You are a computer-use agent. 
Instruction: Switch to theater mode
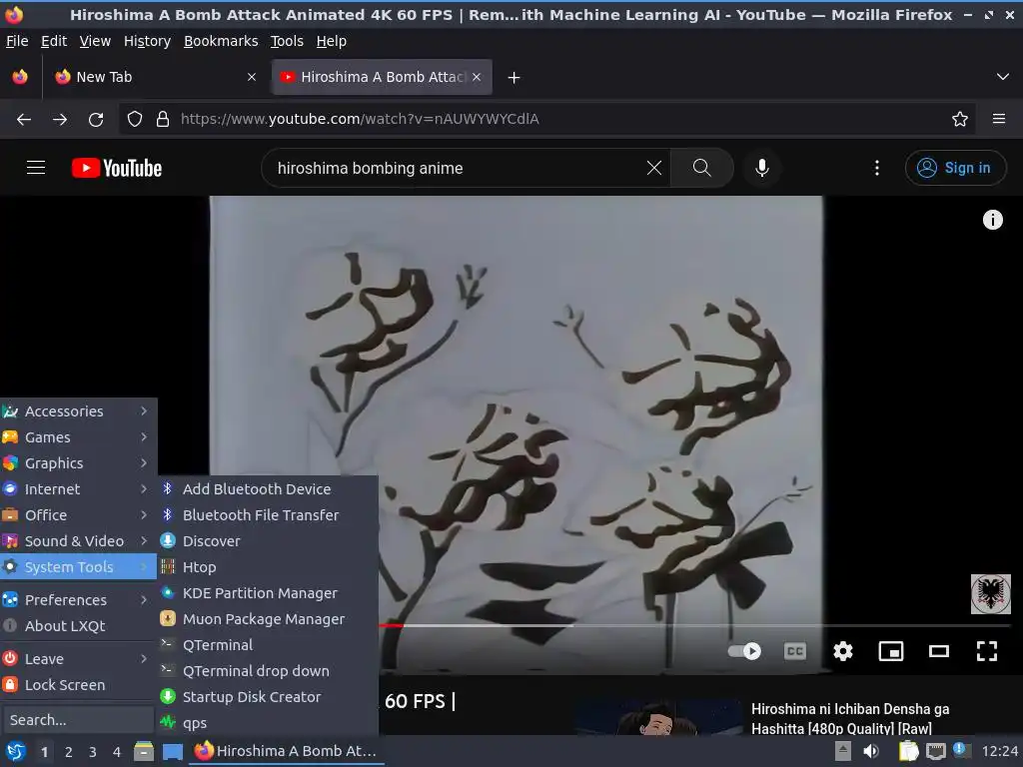tap(938, 651)
